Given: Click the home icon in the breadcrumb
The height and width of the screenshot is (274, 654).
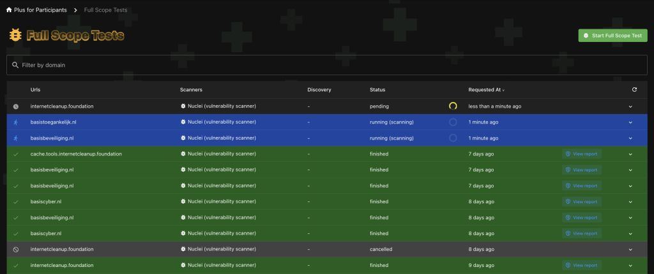Looking at the screenshot, I should click(x=9, y=10).
